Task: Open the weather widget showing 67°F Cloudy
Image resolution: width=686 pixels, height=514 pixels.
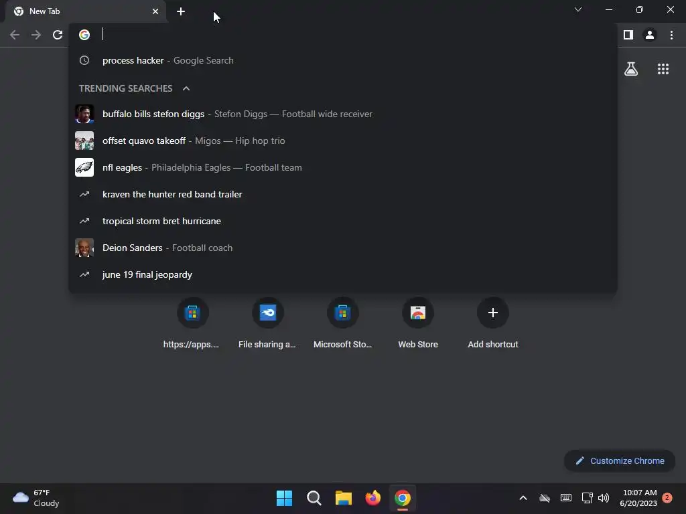Action: coord(36,498)
